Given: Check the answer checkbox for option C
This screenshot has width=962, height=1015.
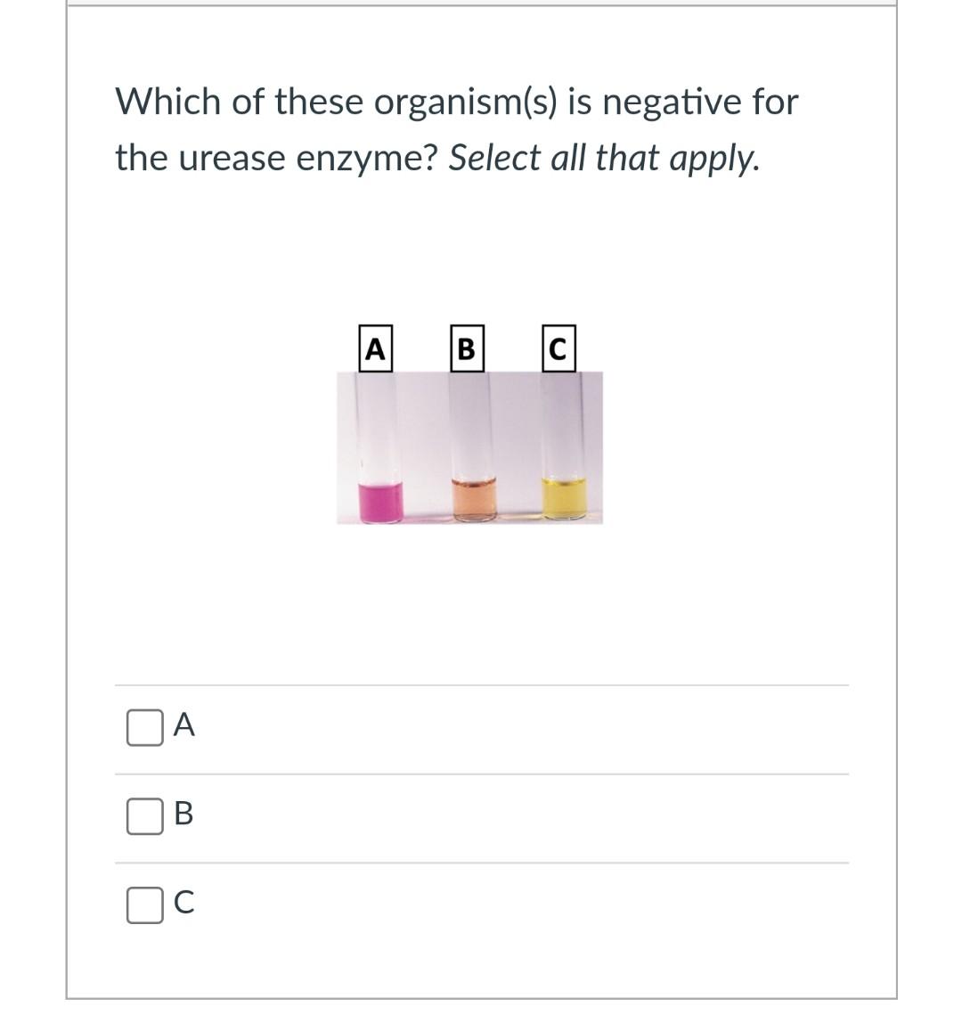Looking at the screenshot, I should (145, 905).
